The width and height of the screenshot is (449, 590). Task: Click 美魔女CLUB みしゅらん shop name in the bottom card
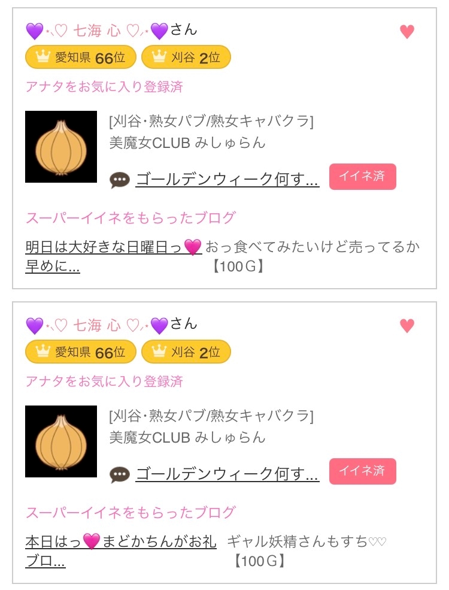coord(187,437)
